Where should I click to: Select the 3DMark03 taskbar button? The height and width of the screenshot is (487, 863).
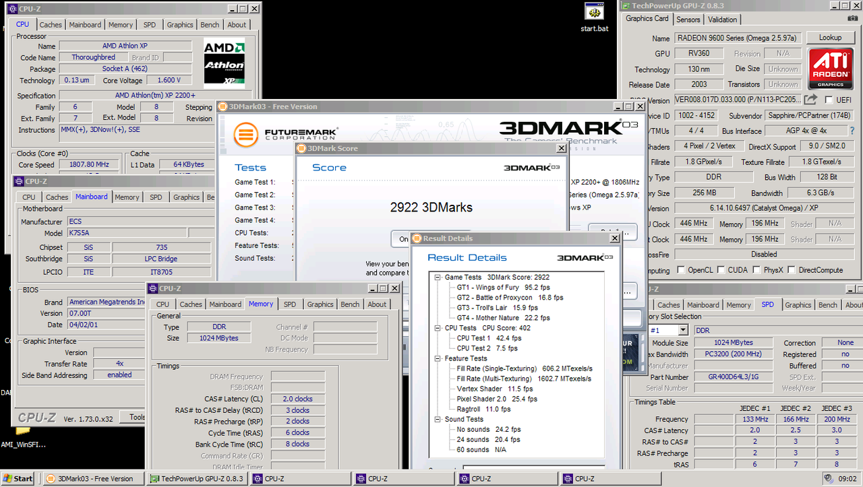[93, 478]
